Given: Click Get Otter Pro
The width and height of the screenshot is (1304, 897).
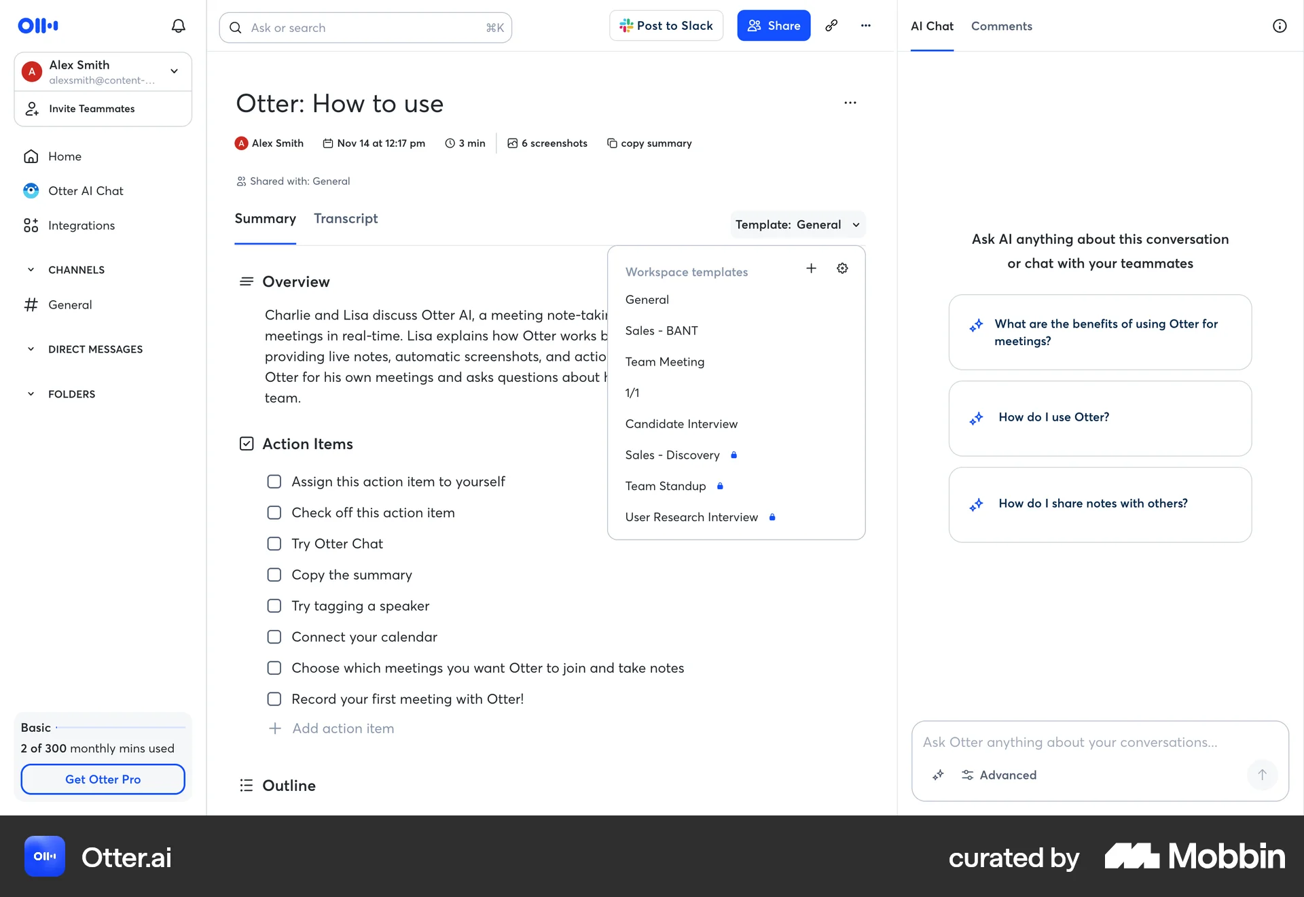Looking at the screenshot, I should [x=103, y=779].
